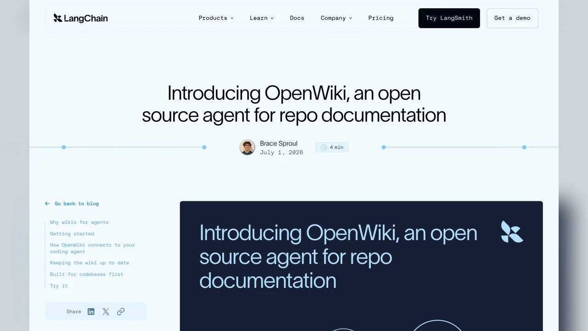588x331 pixels.
Task: Open the Products dropdown menu
Action: click(216, 18)
